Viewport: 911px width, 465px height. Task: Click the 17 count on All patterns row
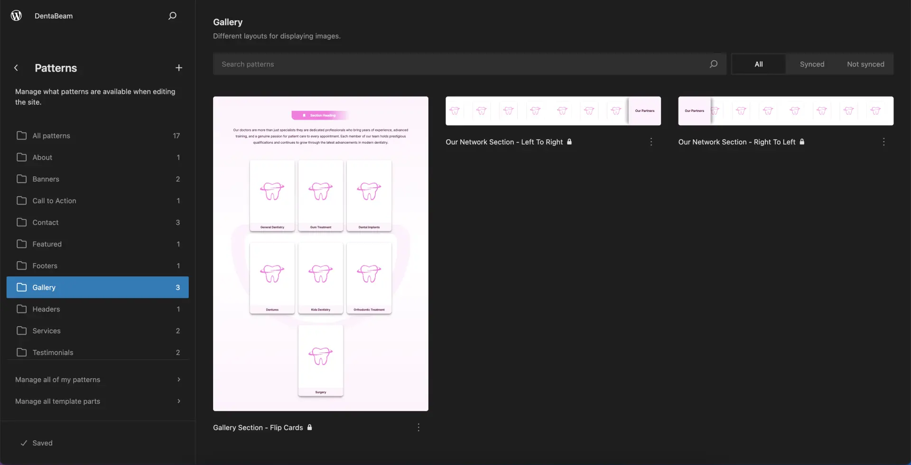pyautogui.click(x=177, y=136)
